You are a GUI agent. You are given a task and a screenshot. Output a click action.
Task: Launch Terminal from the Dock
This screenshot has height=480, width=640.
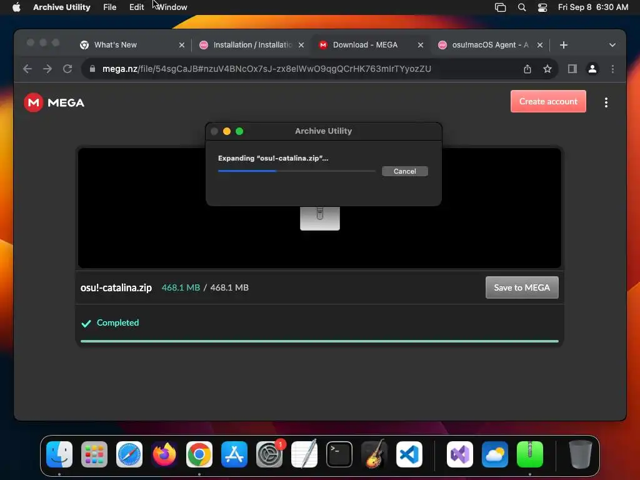coord(339,454)
